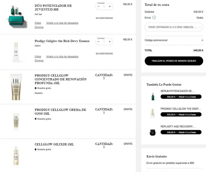Edit the Dúo Potenciador de Juventud item
Viewport: 206px width, 172px height.
(x=38, y=23)
